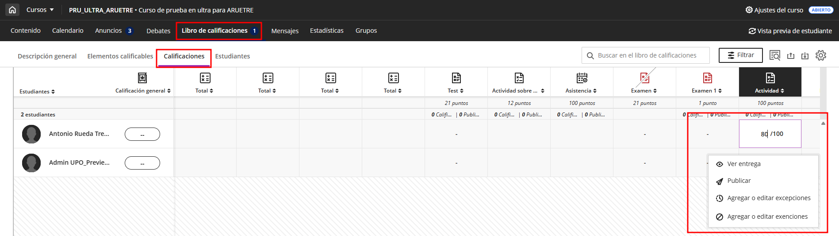This screenshot has height=236, width=839.
Task: Expand the Cursos dropdown
Action: [40, 10]
